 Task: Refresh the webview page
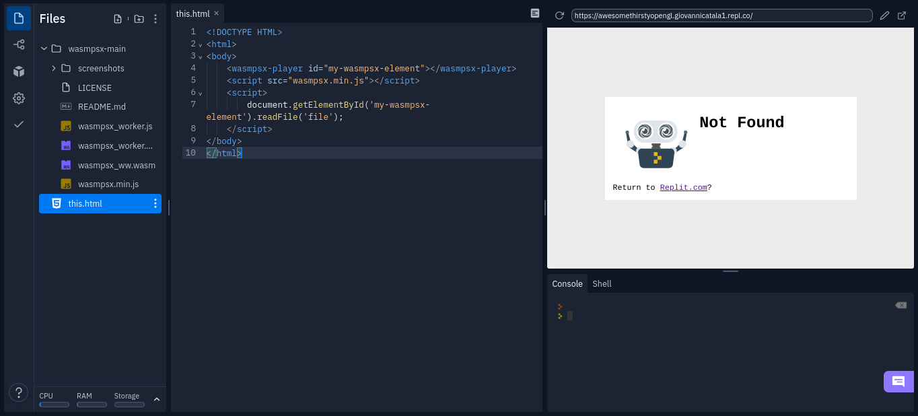coord(559,15)
